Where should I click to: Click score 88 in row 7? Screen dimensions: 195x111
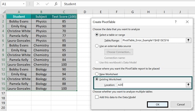click(x=64, y=45)
